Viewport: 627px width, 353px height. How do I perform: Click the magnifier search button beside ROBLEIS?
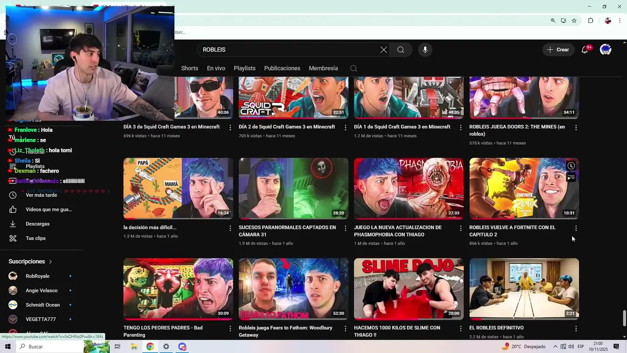point(401,50)
